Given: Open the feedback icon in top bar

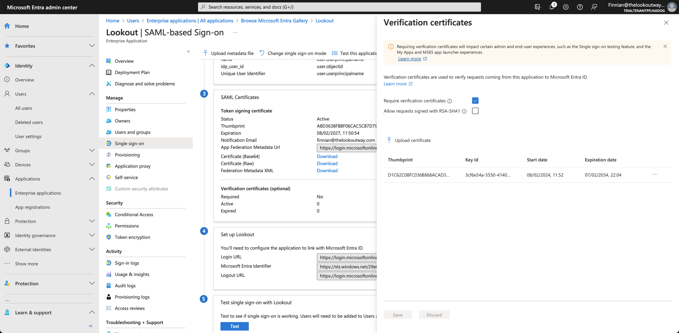Looking at the screenshot, I should tap(594, 7).
